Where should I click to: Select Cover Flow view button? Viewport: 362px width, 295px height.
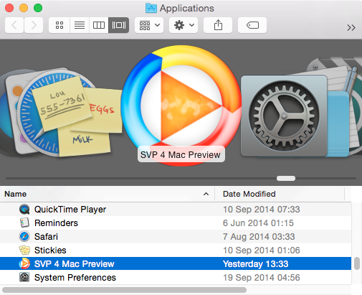tap(119, 25)
